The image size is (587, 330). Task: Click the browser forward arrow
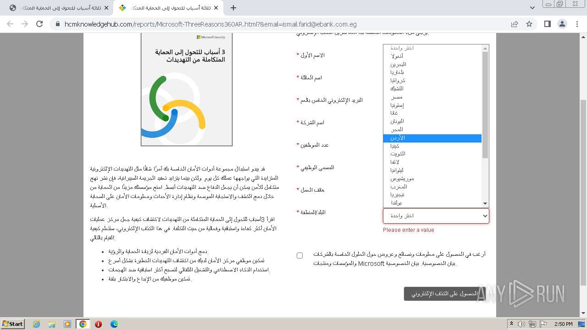coord(25,24)
